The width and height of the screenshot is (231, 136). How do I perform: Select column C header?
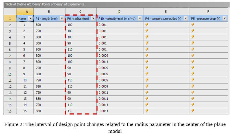(80, 12)
